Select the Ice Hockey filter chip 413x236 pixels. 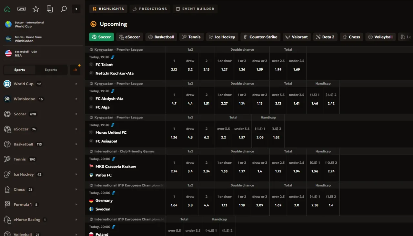point(222,37)
